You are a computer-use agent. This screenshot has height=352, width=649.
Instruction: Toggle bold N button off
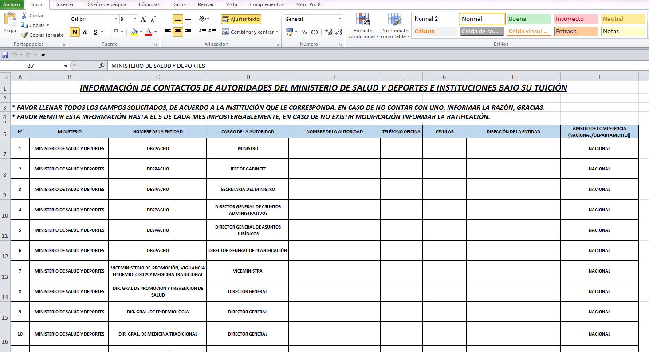tap(75, 32)
